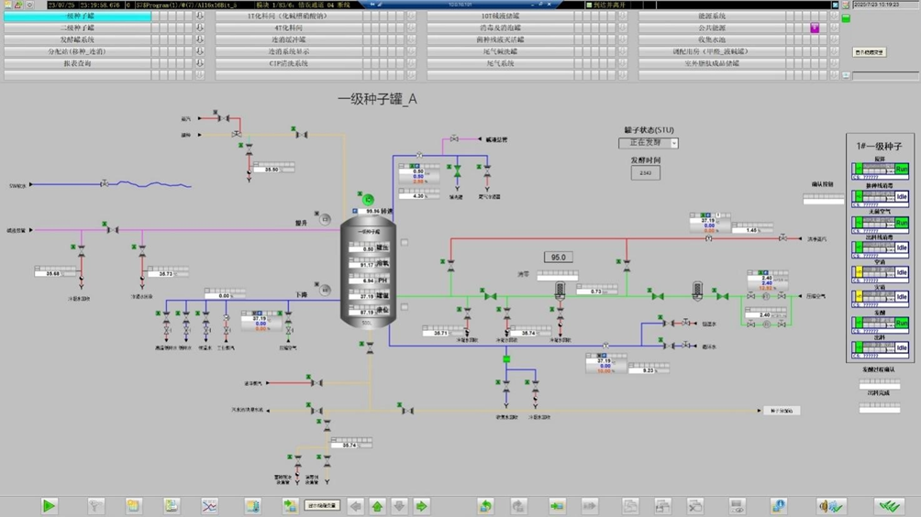Expand the down arrow beside 一级种子罐 menu row

[x=200, y=16]
